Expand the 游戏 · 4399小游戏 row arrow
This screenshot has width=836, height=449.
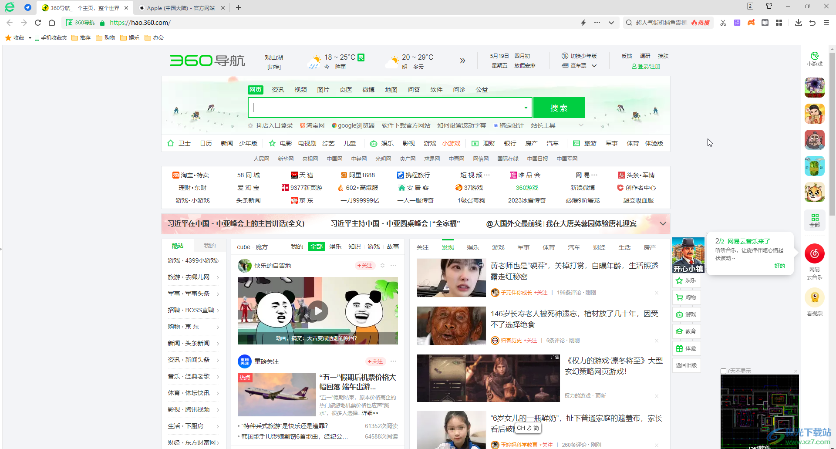218,260
